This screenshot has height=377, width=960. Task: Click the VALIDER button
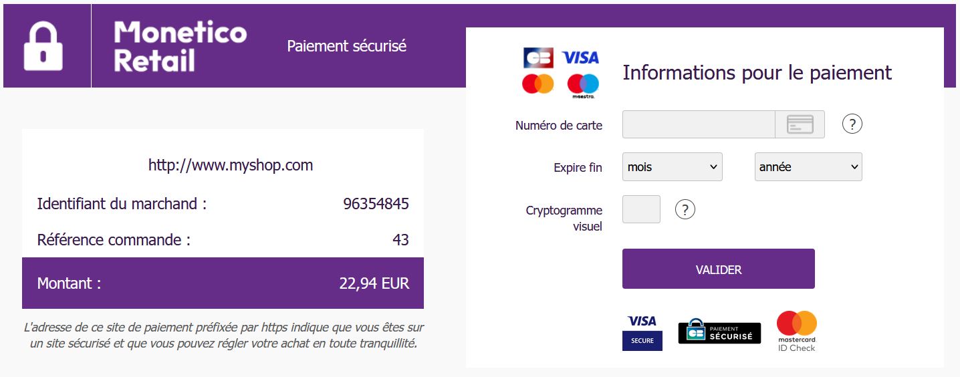pyautogui.click(x=719, y=269)
